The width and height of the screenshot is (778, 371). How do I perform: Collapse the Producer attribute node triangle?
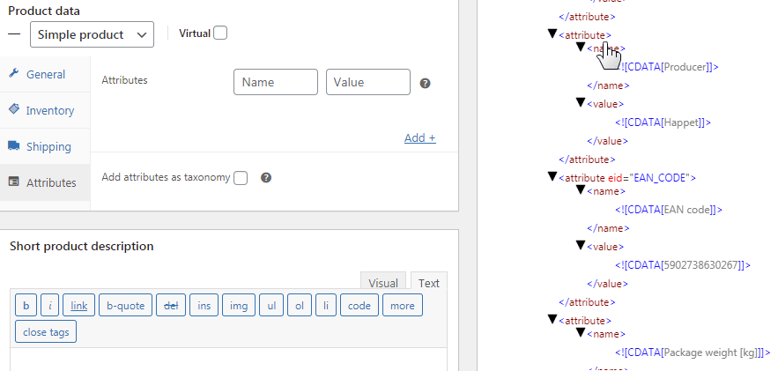click(x=552, y=33)
